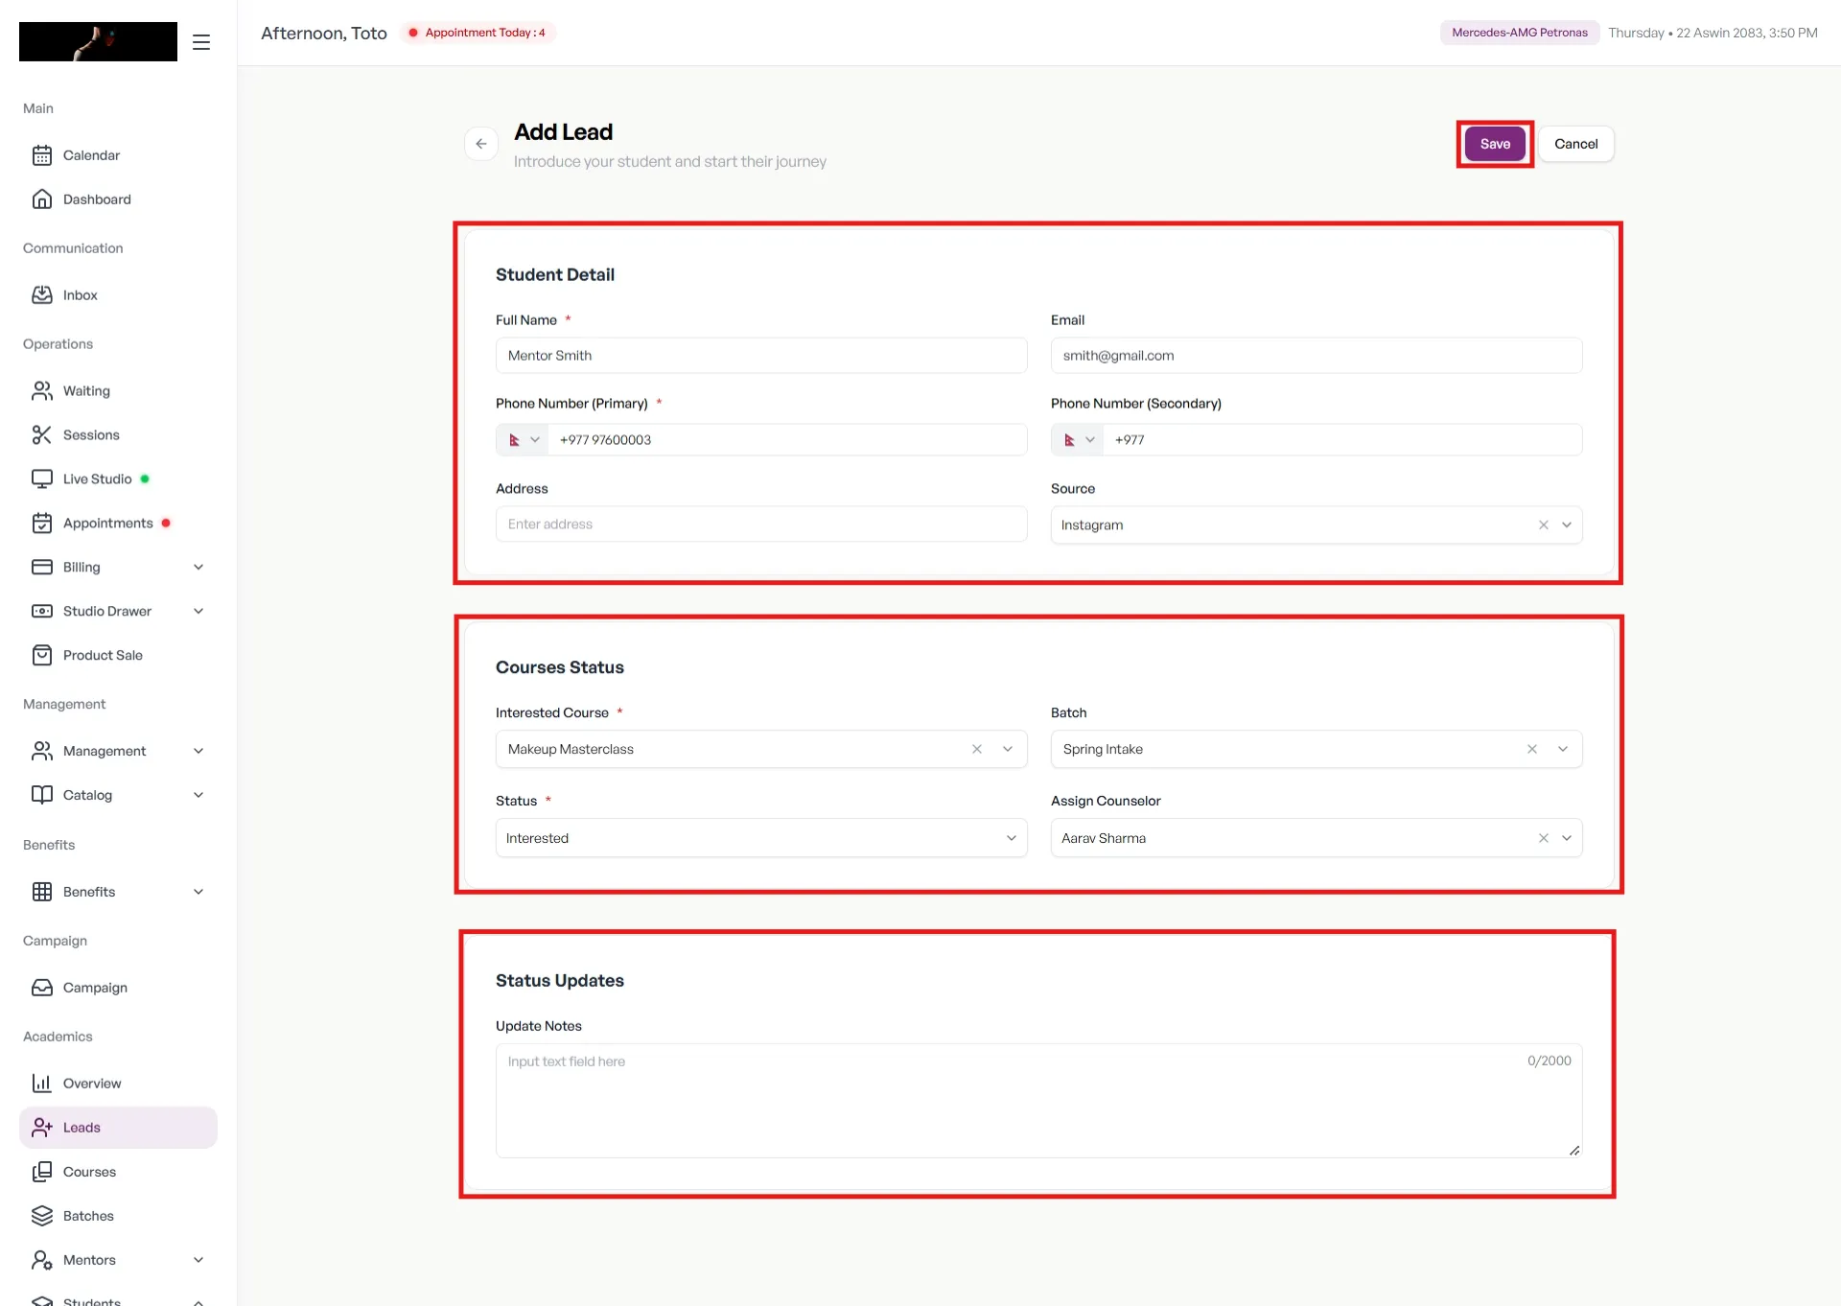Click the Mercedes-AMG Petronas tag
This screenshot has height=1306, width=1841.
(x=1520, y=33)
